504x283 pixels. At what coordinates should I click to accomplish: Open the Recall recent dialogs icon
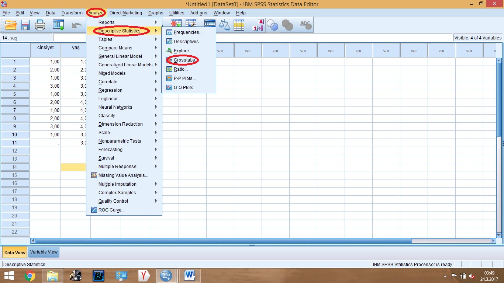point(59,25)
